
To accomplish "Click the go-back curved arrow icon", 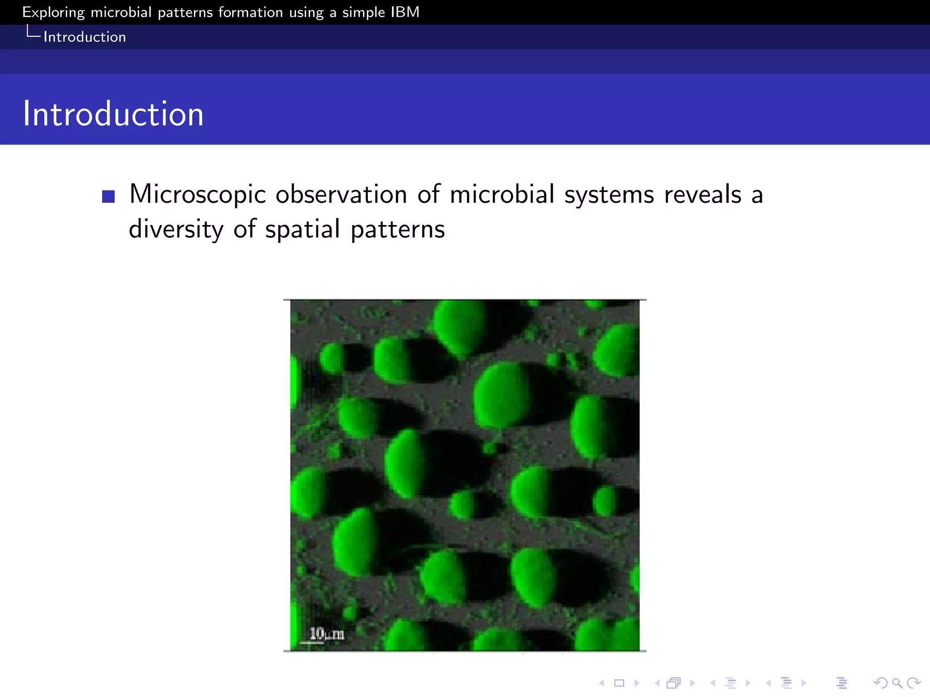I will click(x=880, y=683).
